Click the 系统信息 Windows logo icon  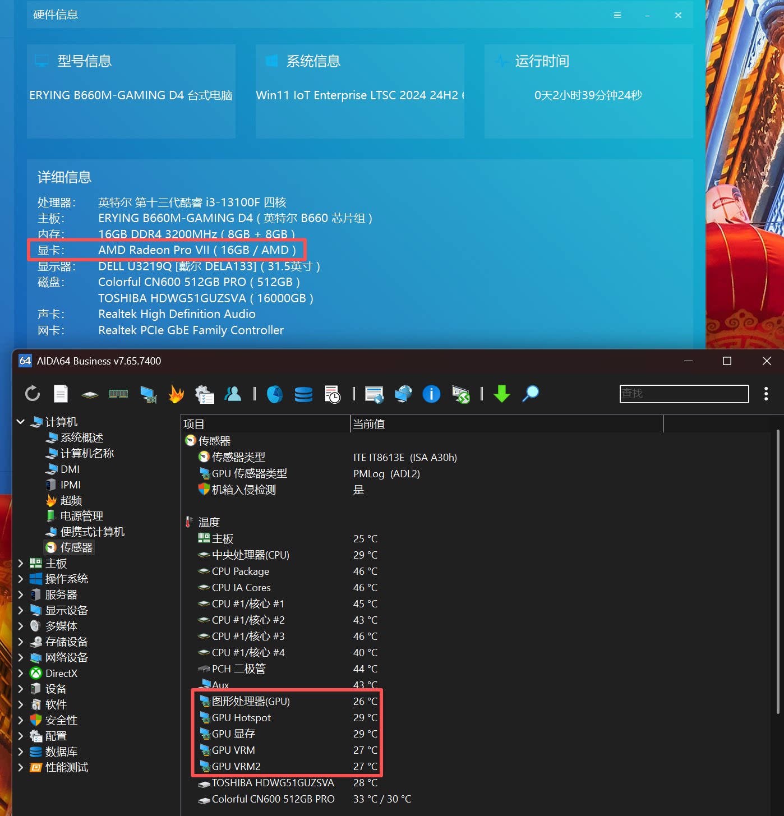click(271, 61)
